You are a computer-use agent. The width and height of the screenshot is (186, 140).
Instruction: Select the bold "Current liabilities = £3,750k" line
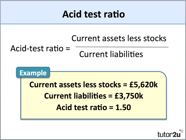pyautogui.click(x=94, y=96)
